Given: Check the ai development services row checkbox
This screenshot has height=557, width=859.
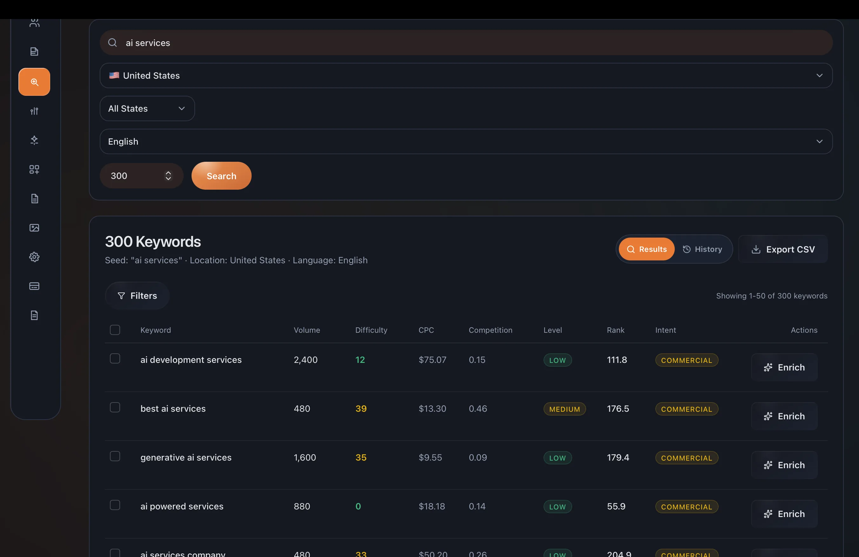Looking at the screenshot, I should [115, 358].
